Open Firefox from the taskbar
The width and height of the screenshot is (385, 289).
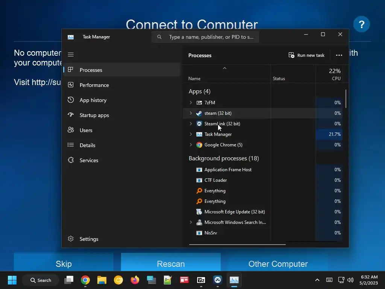[x=135, y=280]
